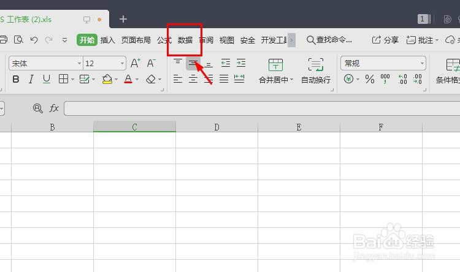Decrease decimal places icon
Image resolution: width=460 pixels, height=272 pixels.
tap(418, 79)
